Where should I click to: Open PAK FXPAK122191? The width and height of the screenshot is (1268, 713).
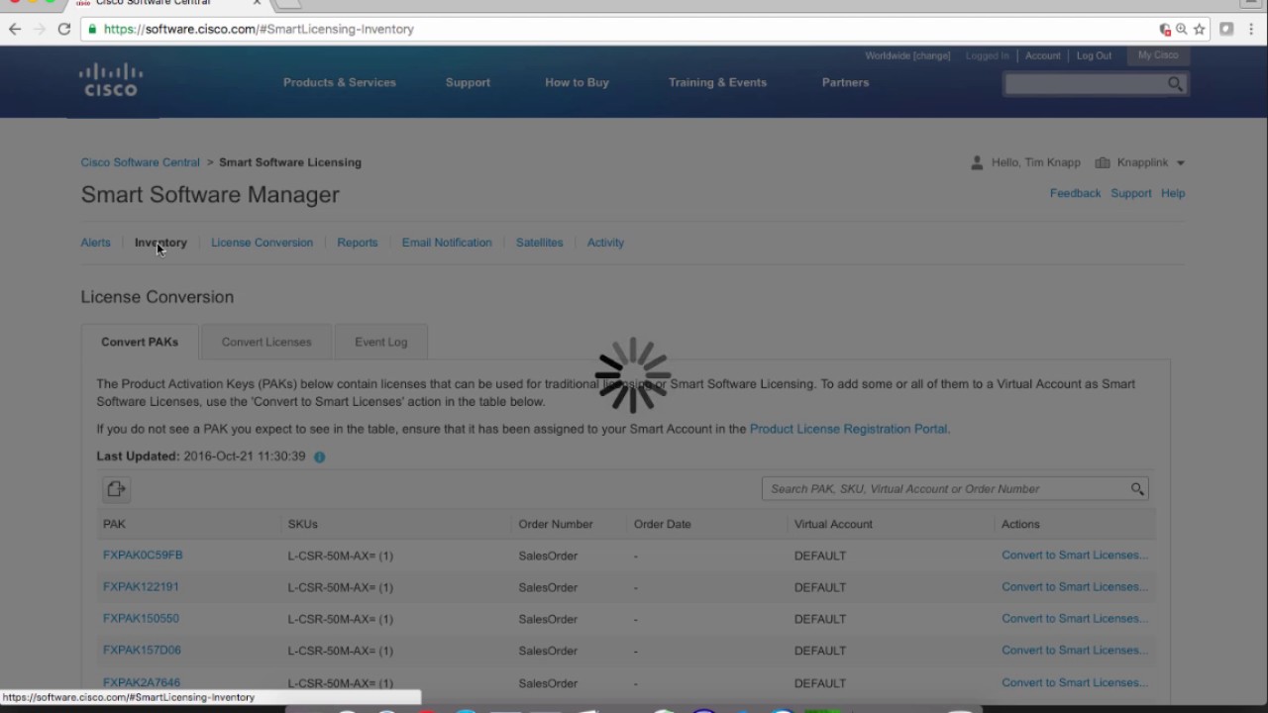[141, 587]
